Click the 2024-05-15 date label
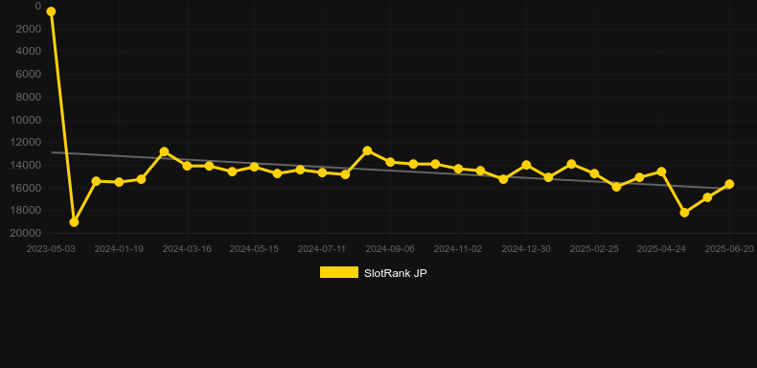This screenshot has height=368, width=757. pyautogui.click(x=254, y=249)
